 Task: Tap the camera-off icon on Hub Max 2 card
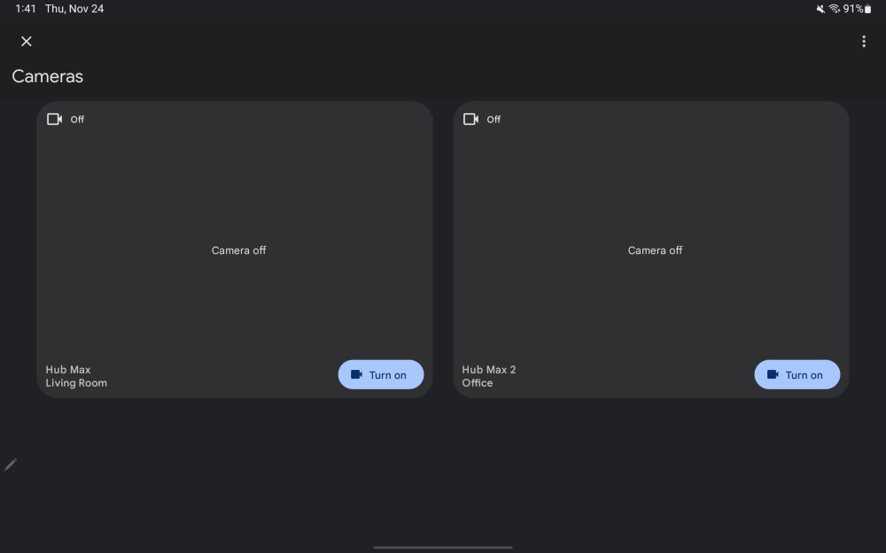[x=470, y=119]
